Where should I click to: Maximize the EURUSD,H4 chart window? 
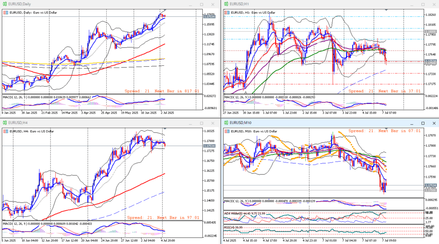[x=201, y=123]
